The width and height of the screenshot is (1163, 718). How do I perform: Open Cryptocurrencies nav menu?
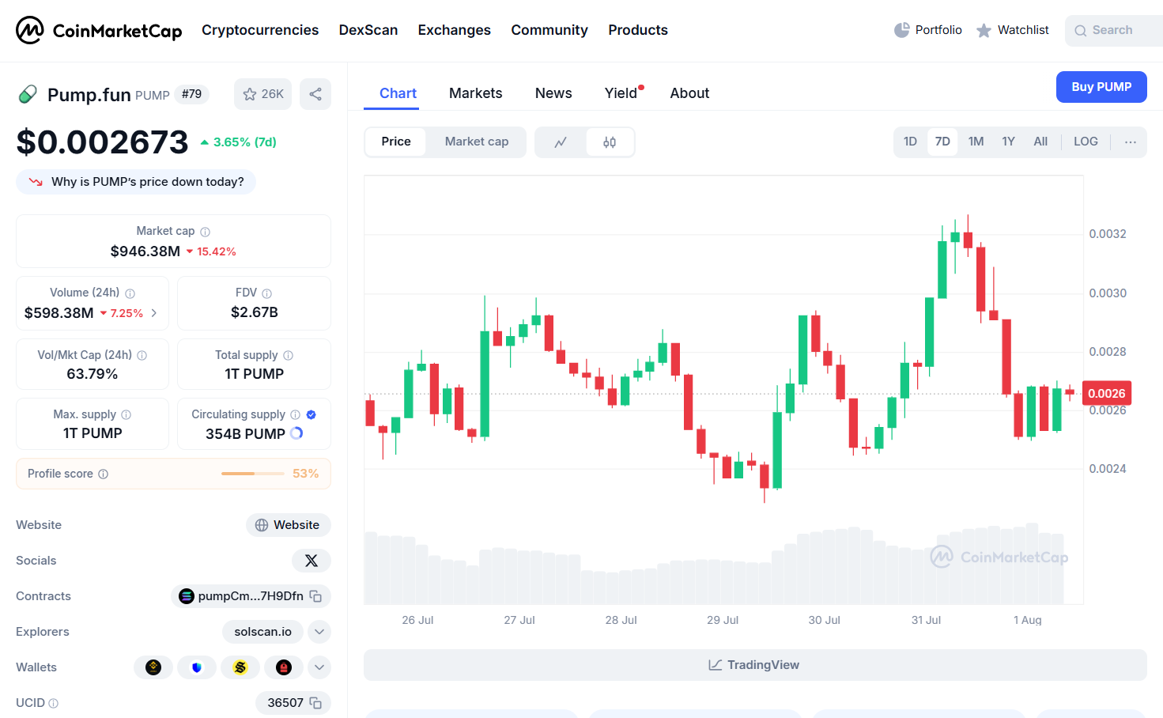[x=260, y=30]
